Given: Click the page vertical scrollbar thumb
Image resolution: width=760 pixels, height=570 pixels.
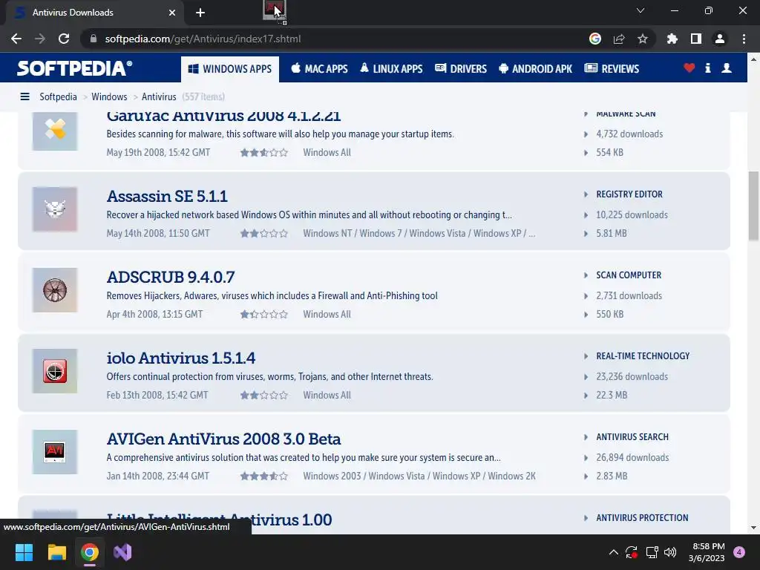Looking at the screenshot, I should coord(753,206).
